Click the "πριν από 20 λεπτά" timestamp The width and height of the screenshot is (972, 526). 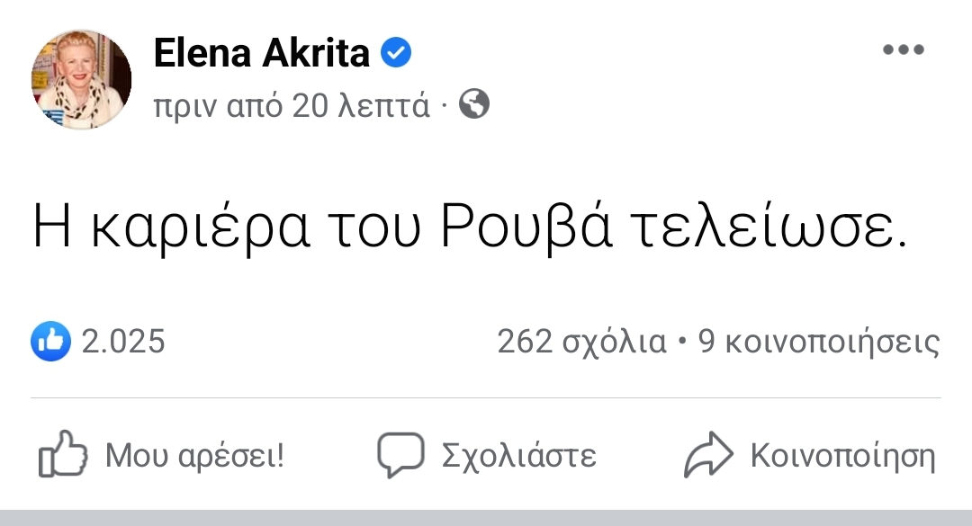[x=292, y=106]
